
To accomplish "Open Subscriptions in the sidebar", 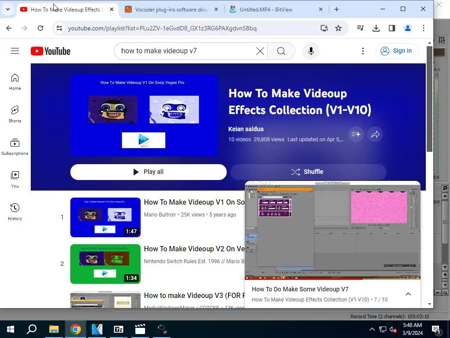I will pyautogui.click(x=15, y=147).
